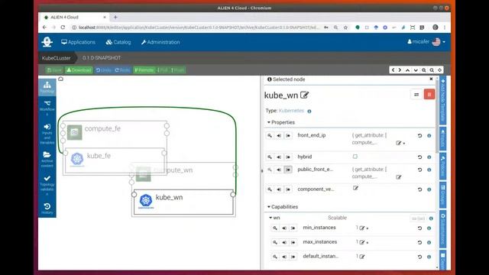This screenshot has width=489, height=275.
Task: Click the Alien4Cloud logo
Action: 47,42
